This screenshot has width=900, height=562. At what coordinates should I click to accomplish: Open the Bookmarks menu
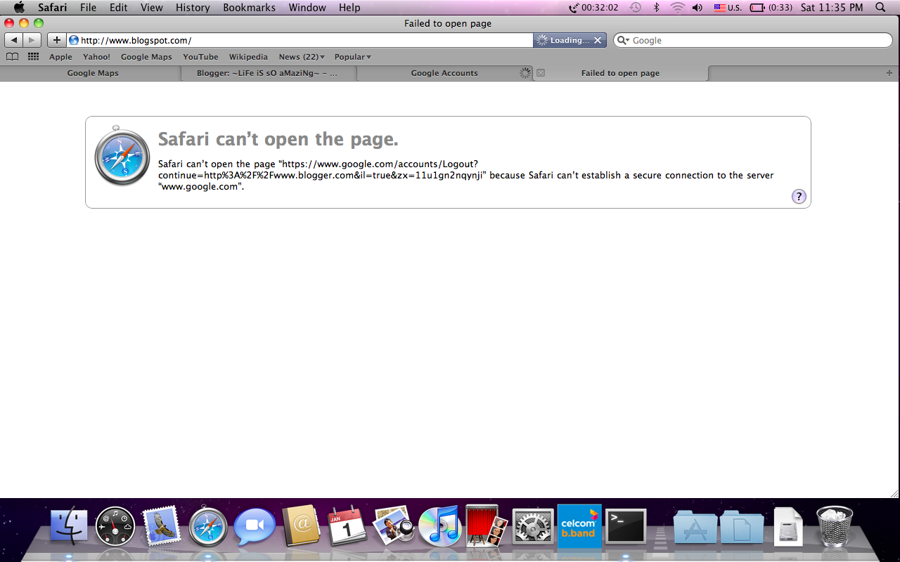tap(250, 8)
